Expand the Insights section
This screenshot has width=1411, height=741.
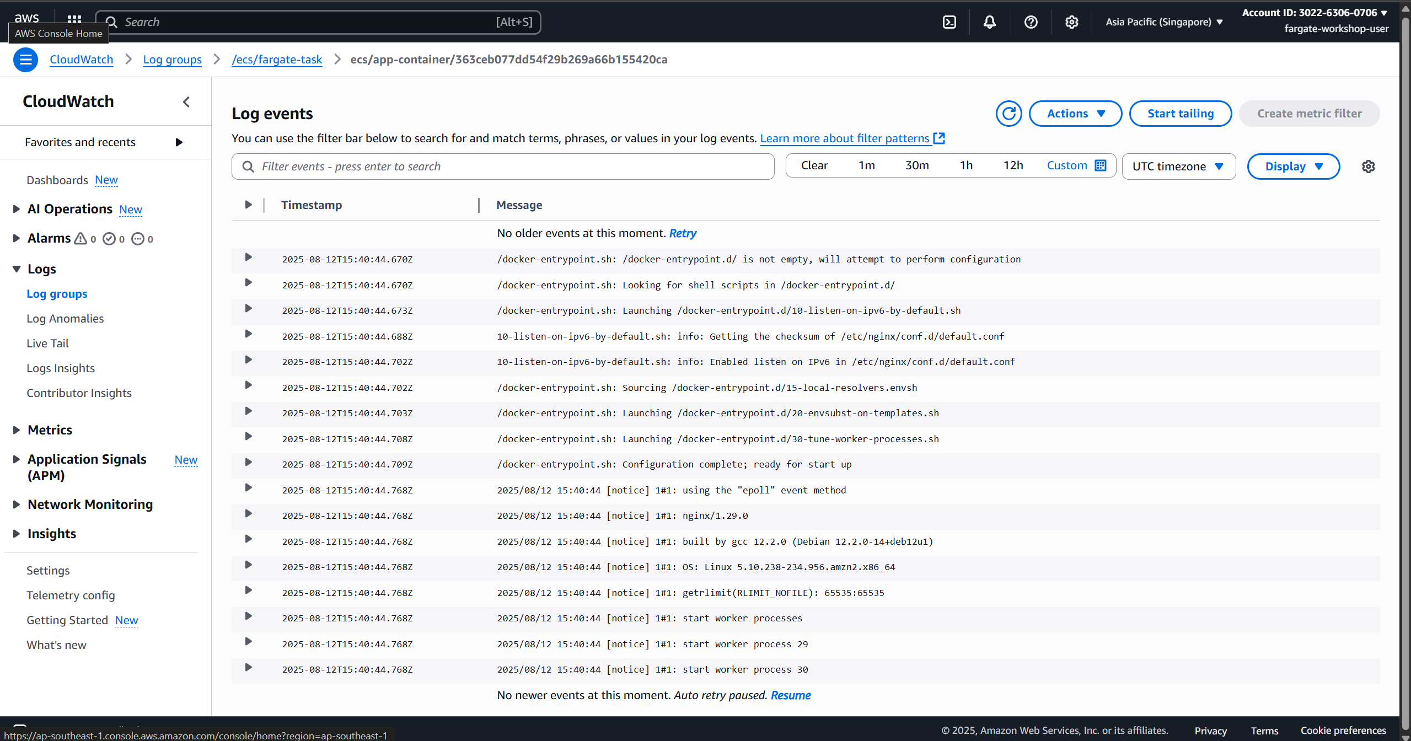coord(16,534)
